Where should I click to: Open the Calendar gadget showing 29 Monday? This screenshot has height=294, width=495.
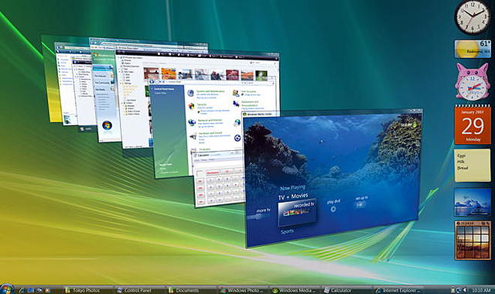click(473, 125)
